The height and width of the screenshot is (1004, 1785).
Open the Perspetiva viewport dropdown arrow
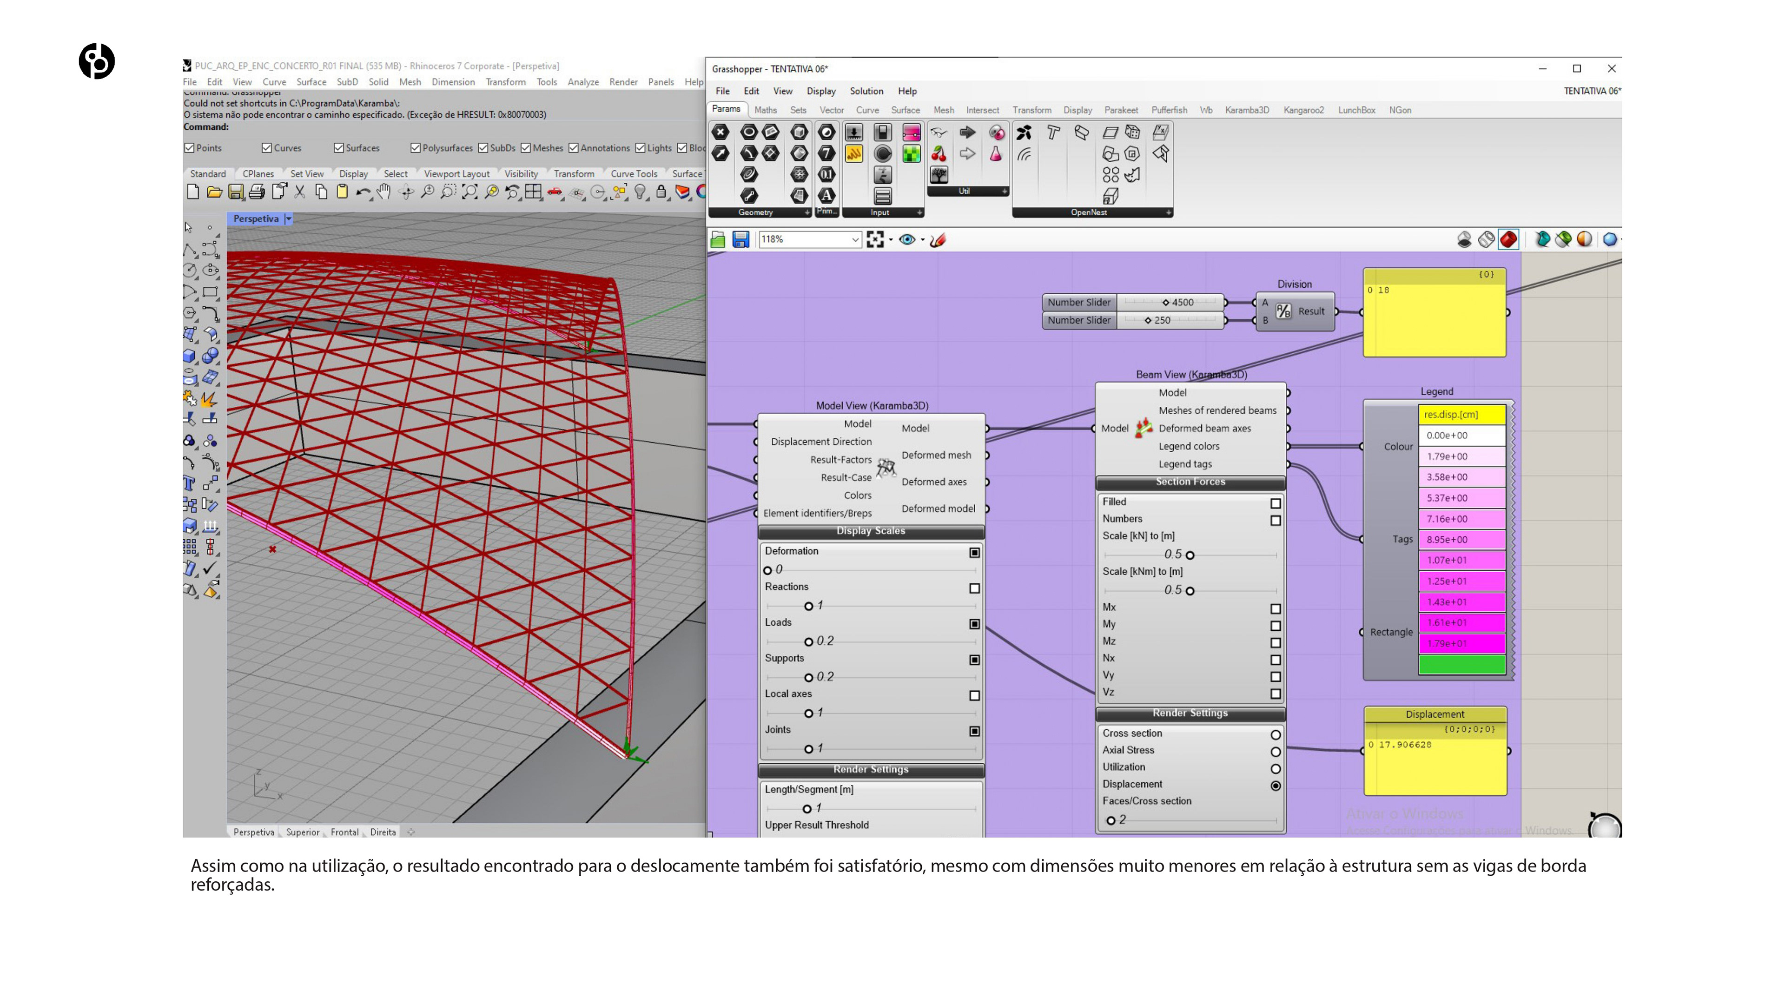pos(288,219)
